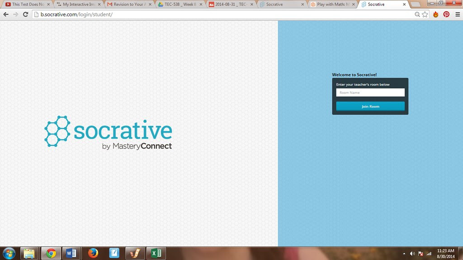Image resolution: width=463 pixels, height=260 pixels.
Task: Reload the Socrative page
Action: [x=26, y=14]
